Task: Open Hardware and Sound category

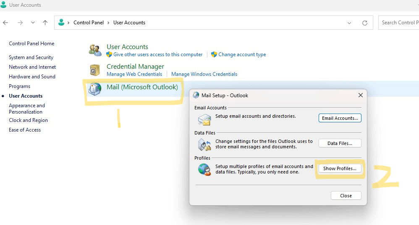Action: [x=32, y=77]
